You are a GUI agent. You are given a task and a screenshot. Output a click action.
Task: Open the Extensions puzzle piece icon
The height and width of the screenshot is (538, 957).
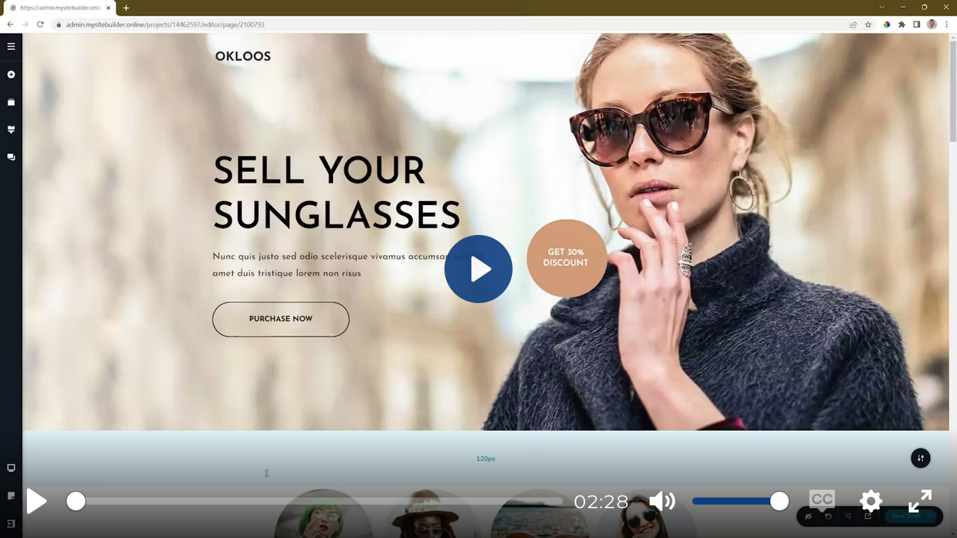[x=902, y=24]
